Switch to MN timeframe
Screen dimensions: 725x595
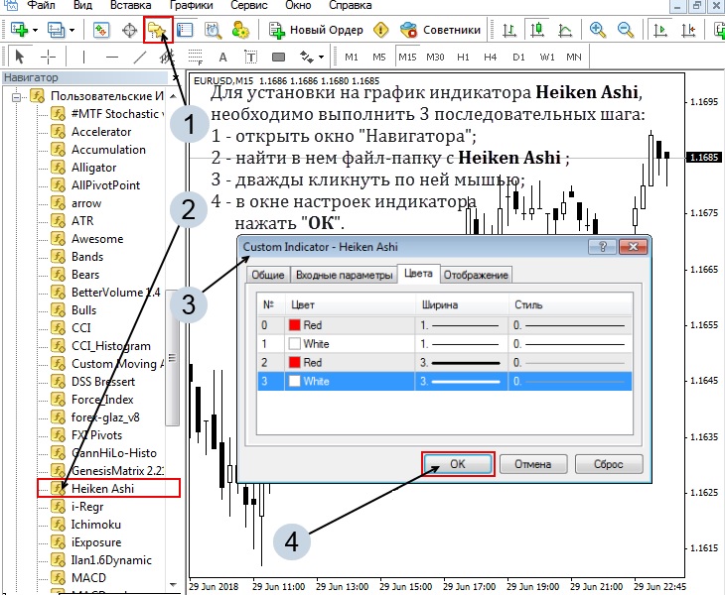click(574, 58)
